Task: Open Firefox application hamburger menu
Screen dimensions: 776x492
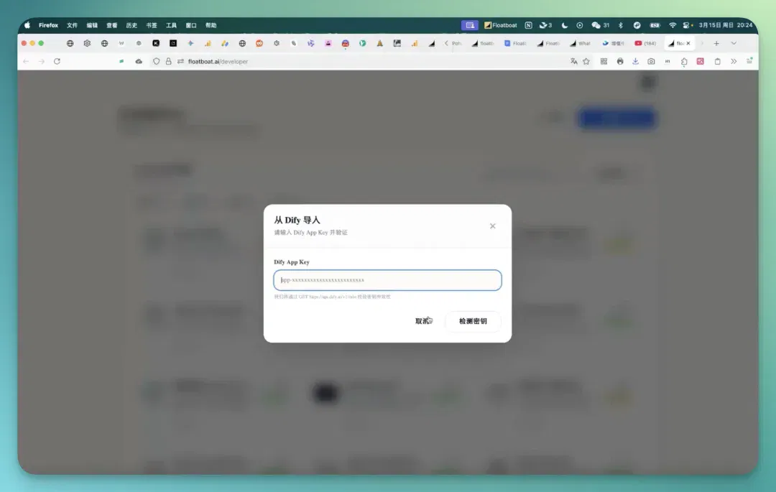Action: click(x=749, y=61)
